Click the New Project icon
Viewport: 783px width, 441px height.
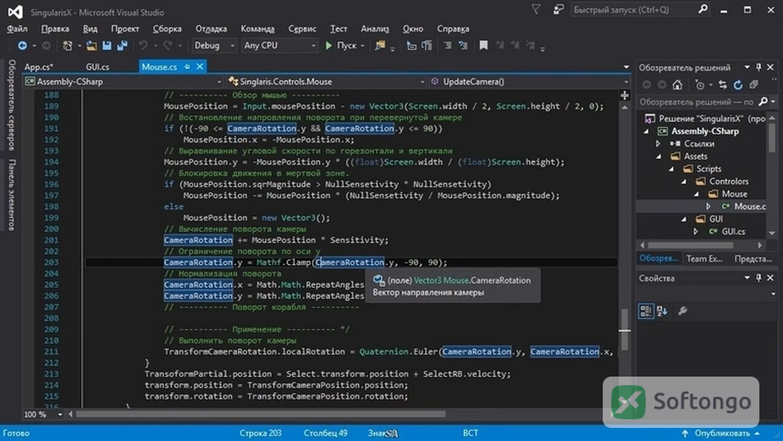(x=68, y=46)
